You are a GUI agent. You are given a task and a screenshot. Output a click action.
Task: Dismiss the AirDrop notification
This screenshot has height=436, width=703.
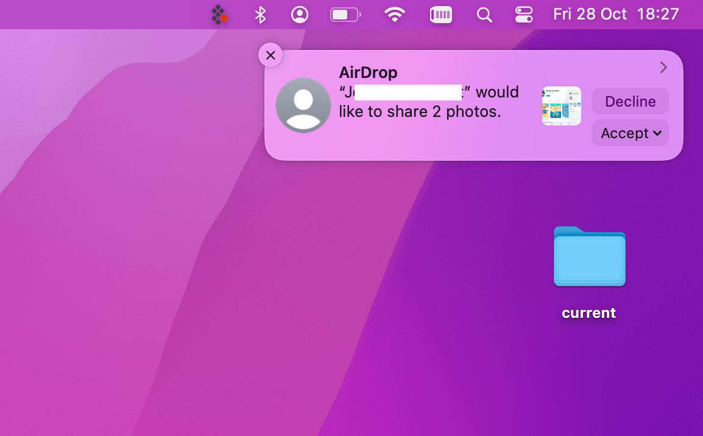coord(270,55)
